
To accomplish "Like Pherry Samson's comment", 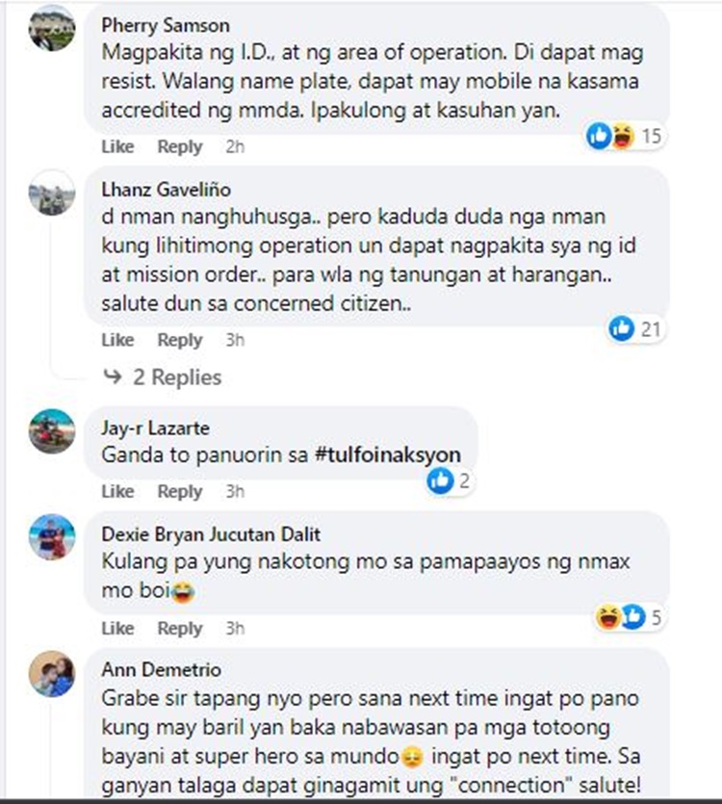I will [117, 146].
